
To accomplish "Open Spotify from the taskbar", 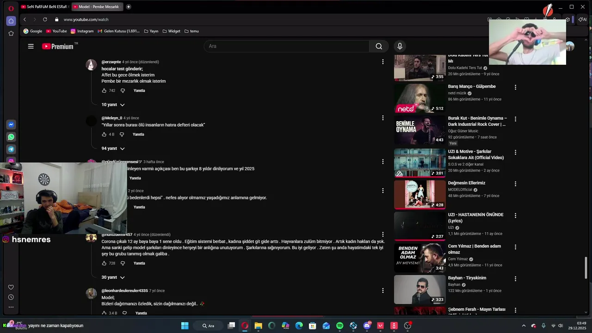I will coord(340,326).
